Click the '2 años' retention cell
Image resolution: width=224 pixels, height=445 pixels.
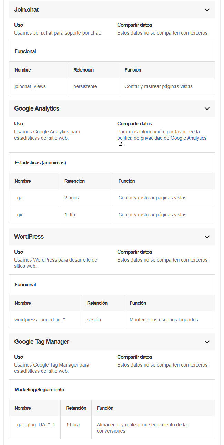[86, 198]
